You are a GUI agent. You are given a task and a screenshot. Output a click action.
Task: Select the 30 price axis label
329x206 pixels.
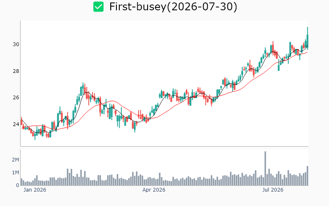[x=16, y=44]
